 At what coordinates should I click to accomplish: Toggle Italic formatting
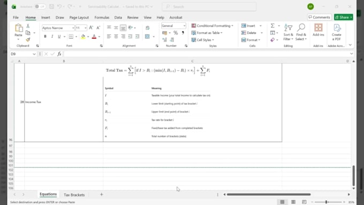[52, 36]
